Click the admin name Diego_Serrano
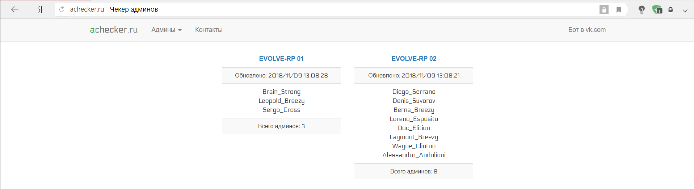 tap(414, 92)
